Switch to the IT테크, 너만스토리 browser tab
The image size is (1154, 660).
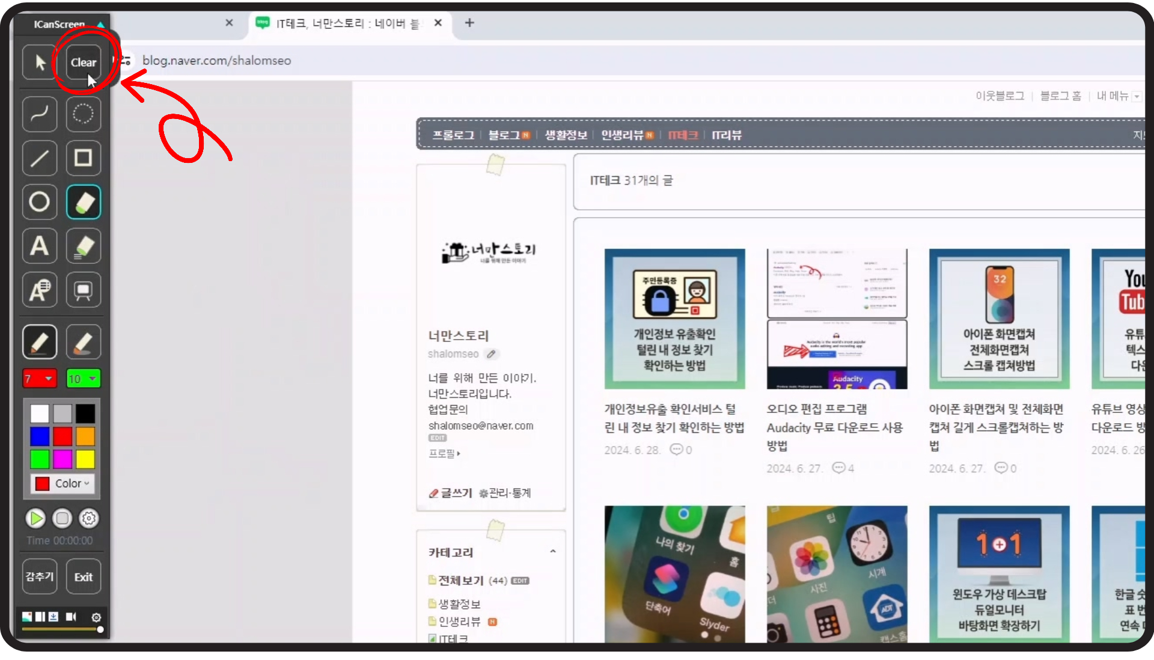pyautogui.click(x=349, y=23)
